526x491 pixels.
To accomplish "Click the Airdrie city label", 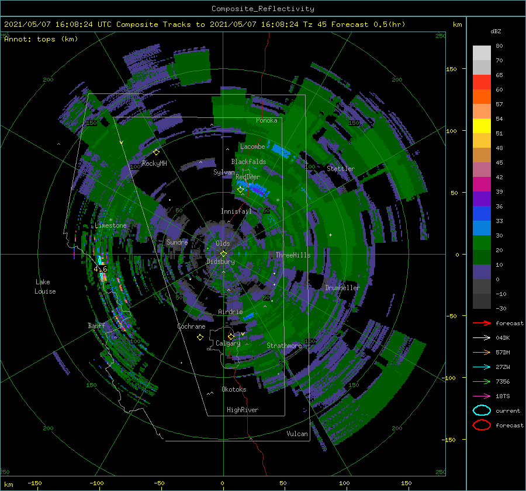I will click(x=230, y=312).
